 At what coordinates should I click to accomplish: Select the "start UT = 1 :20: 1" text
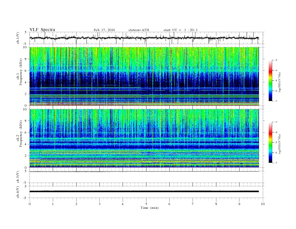(x=181, y=30)
